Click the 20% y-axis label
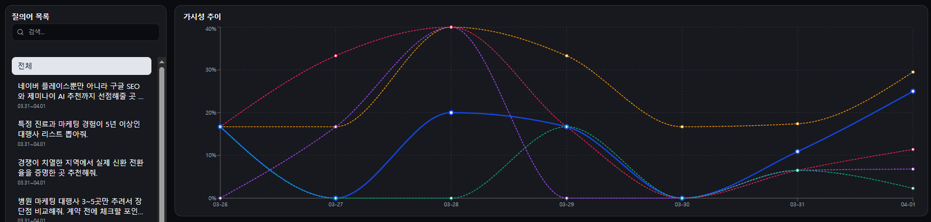The image size is (931, 222). coord(210,113)
